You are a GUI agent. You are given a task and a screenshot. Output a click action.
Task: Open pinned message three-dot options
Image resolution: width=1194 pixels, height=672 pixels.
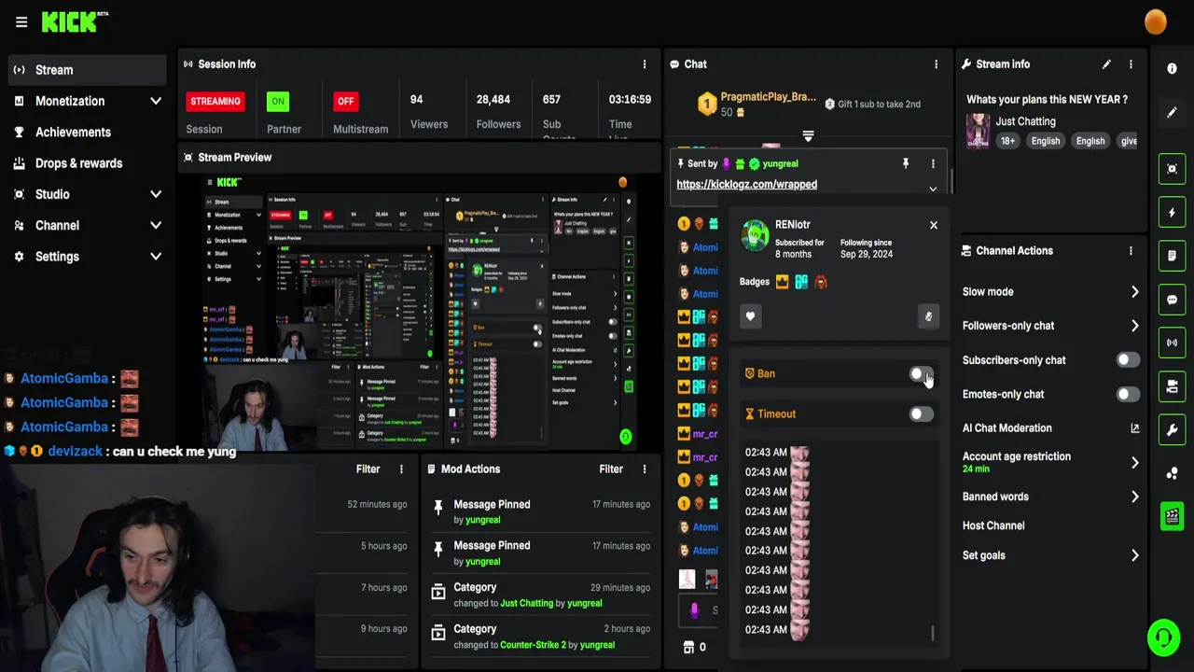(x=932, y=164)
